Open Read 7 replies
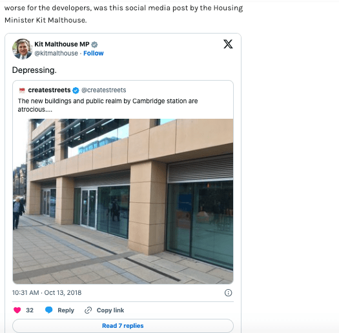Screen dimensions: 339x333 click(x=123, y=326)
